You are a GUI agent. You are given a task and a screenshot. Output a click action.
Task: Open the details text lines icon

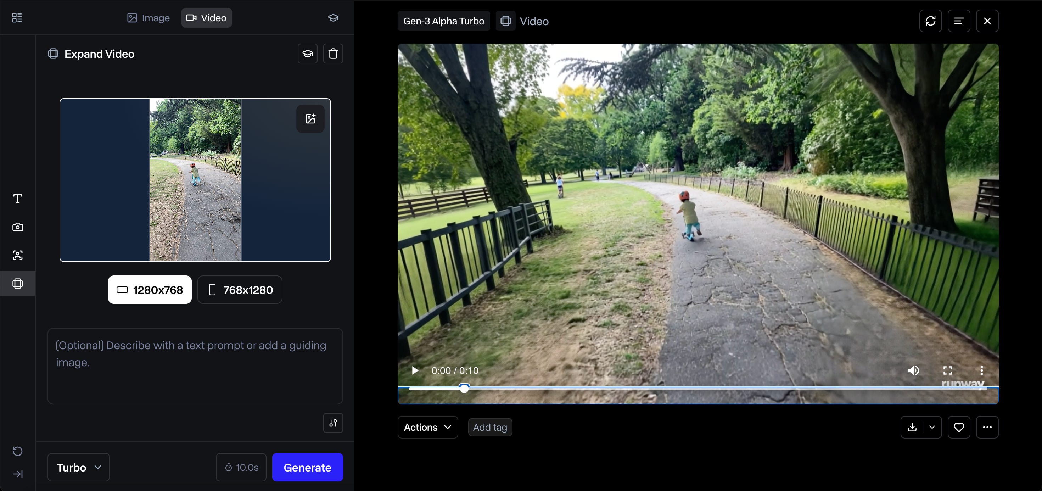point(959,21)
